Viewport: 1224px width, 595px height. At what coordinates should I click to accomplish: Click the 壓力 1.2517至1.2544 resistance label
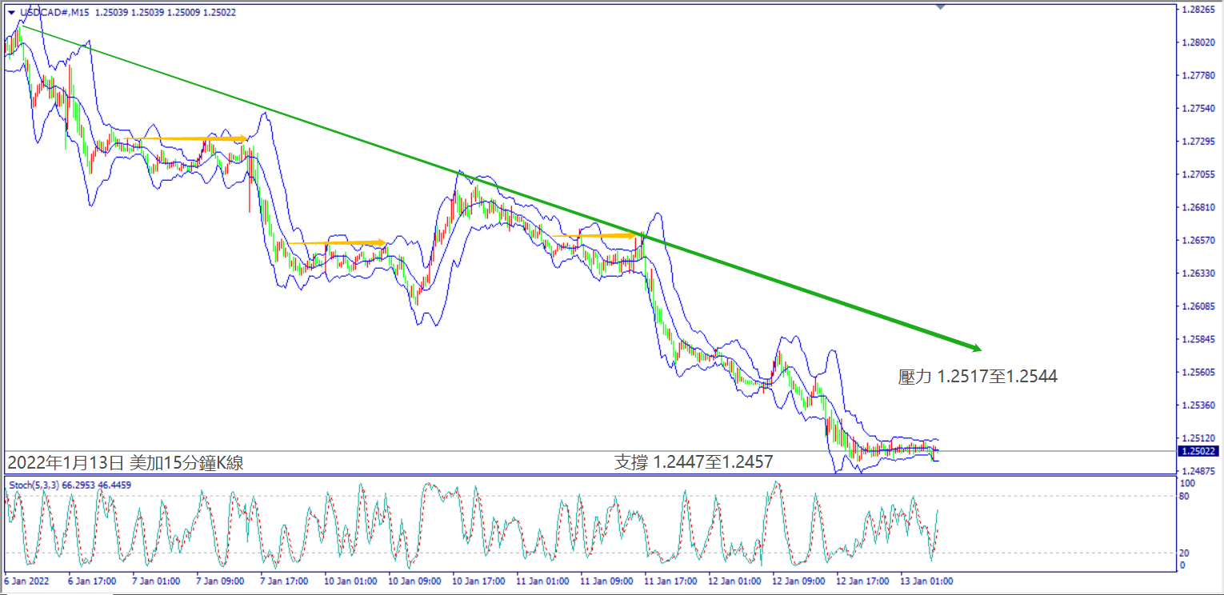[x=978, y=377]
